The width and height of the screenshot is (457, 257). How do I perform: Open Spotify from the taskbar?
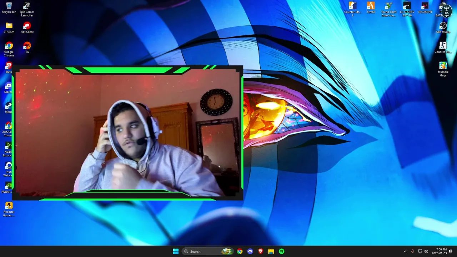pos(282,251)
